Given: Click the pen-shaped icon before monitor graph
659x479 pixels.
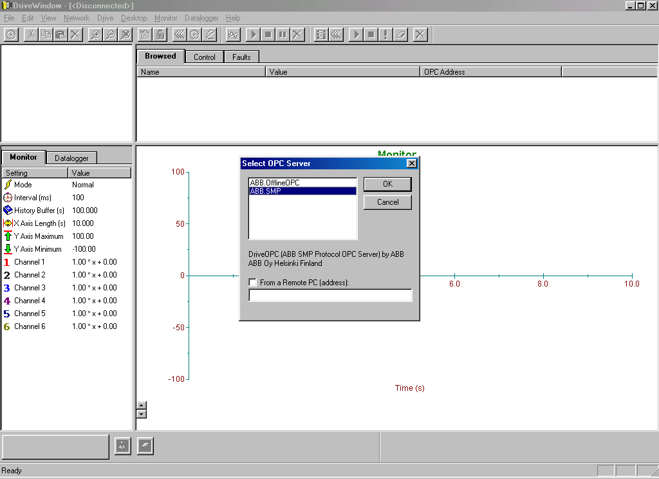Looking at the screenshot, I should coord(210,35).
